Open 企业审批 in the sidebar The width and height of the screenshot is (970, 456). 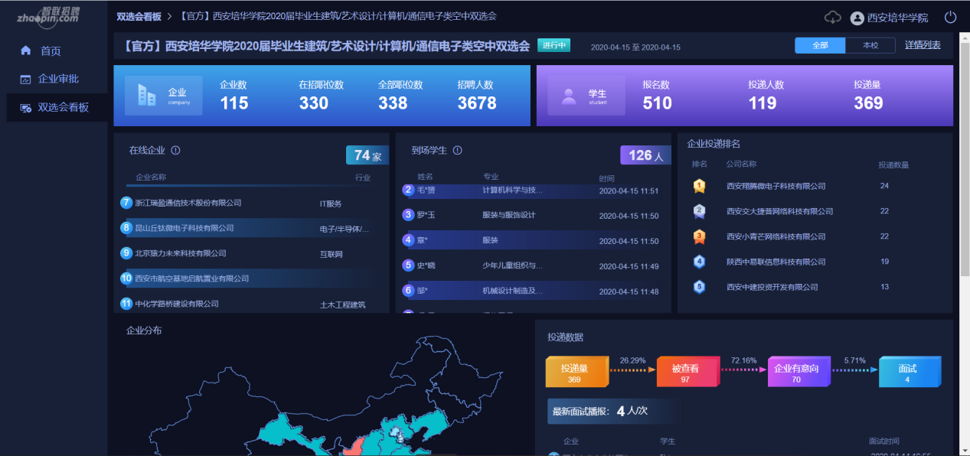coord(58,79)
